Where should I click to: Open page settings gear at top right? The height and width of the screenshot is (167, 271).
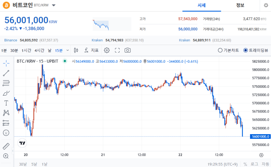(266, 5)
